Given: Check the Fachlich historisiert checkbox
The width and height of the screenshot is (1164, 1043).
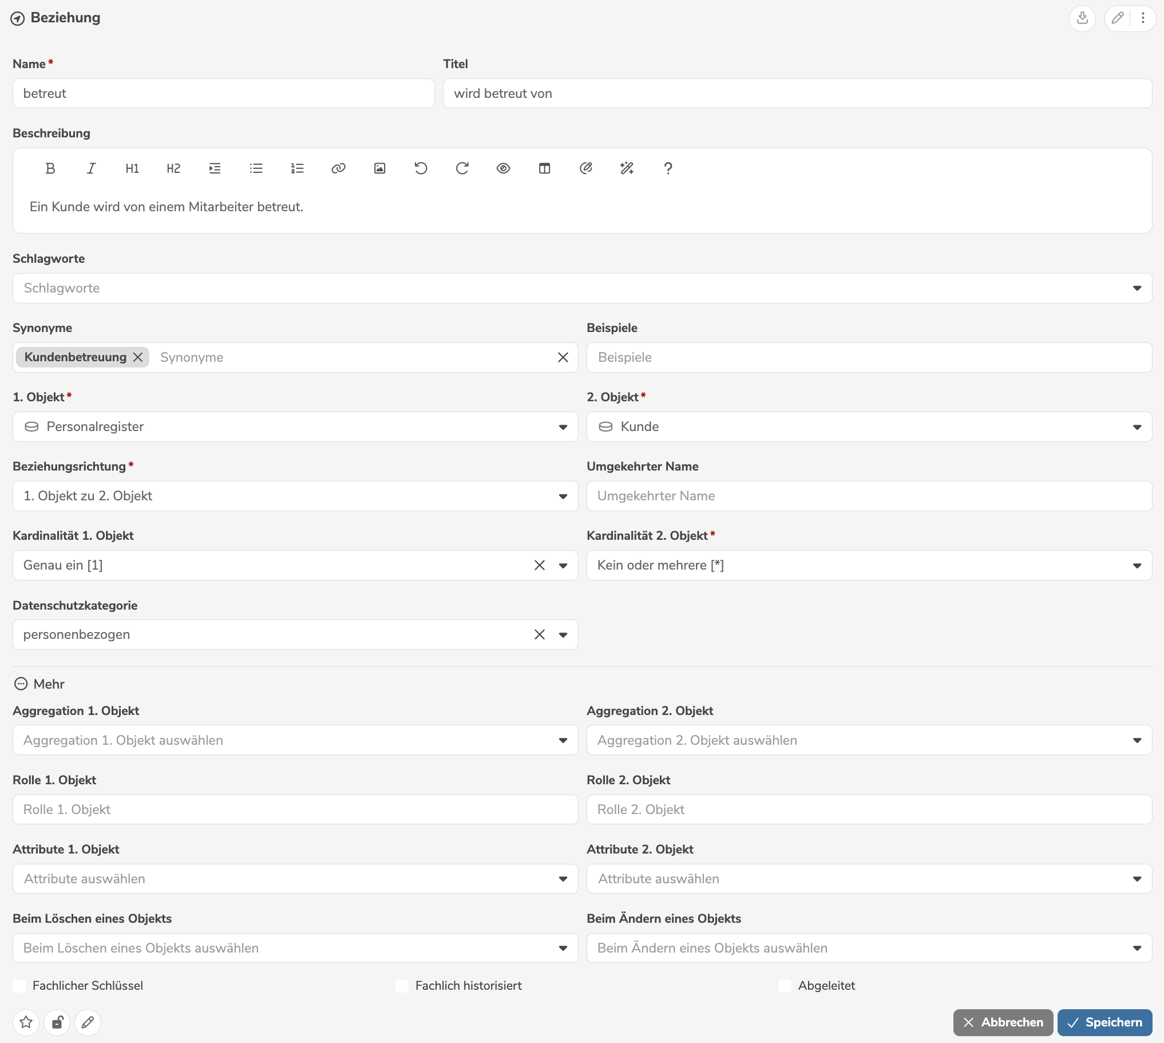Looking at the screenshot, I should coord(402,986).
